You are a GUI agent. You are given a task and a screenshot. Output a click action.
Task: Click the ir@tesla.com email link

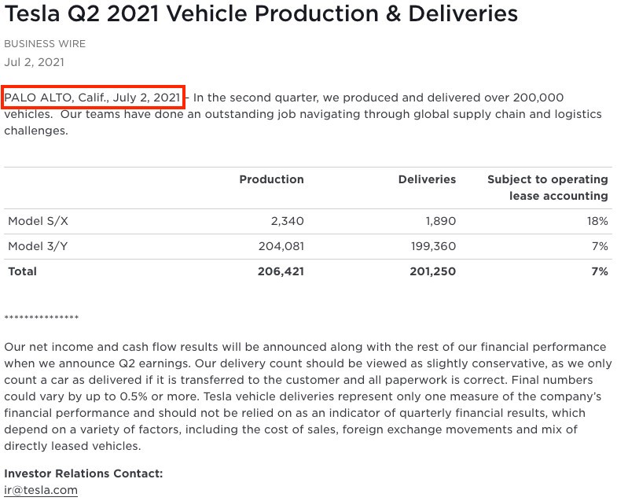click(x=41, y=490)
